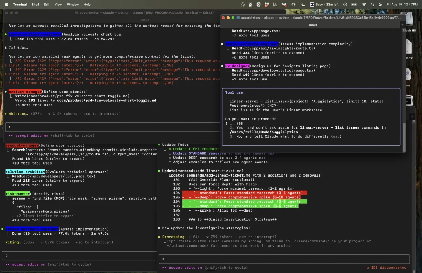Screen dimensions: 422x273
Task: Check the "Update DEEP research" todo item
Action: point(170,158)
